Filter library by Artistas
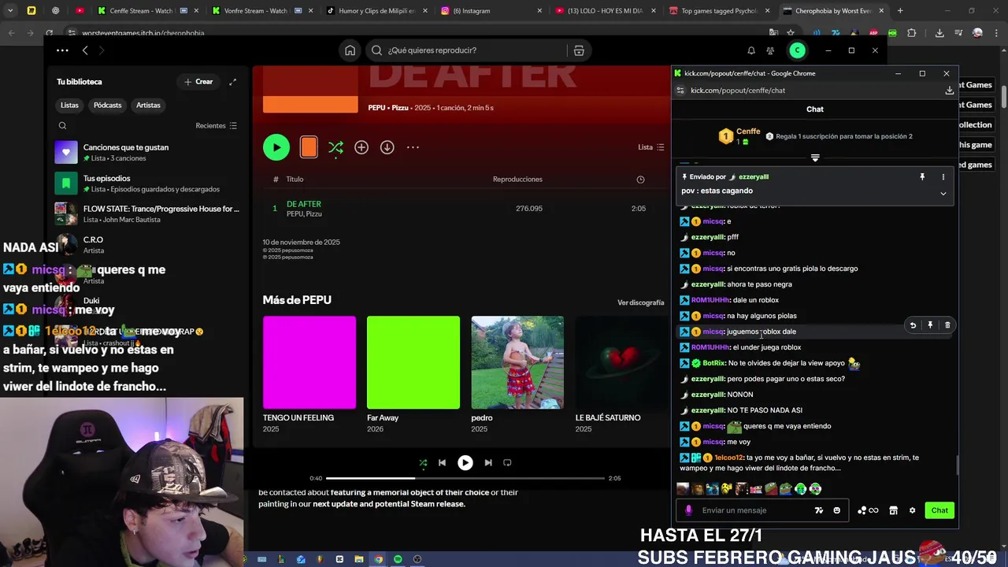The image size is (1008, 567). pyautogui.click(x=148, y=106)
